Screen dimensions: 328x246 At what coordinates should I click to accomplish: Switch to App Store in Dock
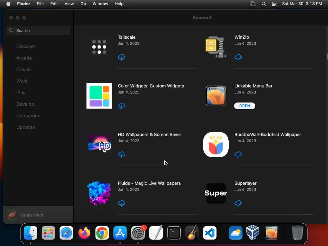point(120,233)
